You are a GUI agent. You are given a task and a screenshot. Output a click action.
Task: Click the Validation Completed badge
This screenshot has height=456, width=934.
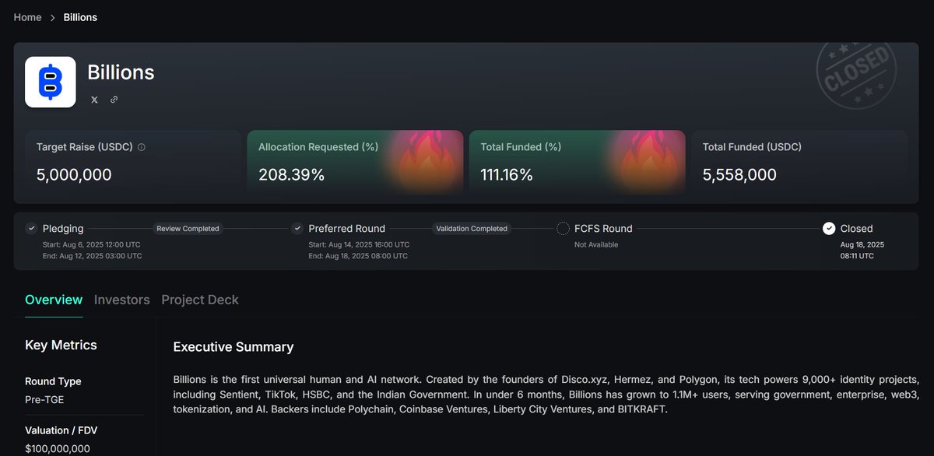point(471,229)
